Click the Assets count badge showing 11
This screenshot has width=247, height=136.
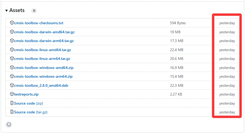coord(34,11)
